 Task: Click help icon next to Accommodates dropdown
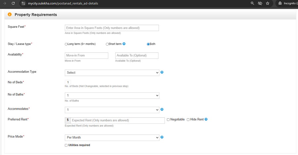(162, 109)
